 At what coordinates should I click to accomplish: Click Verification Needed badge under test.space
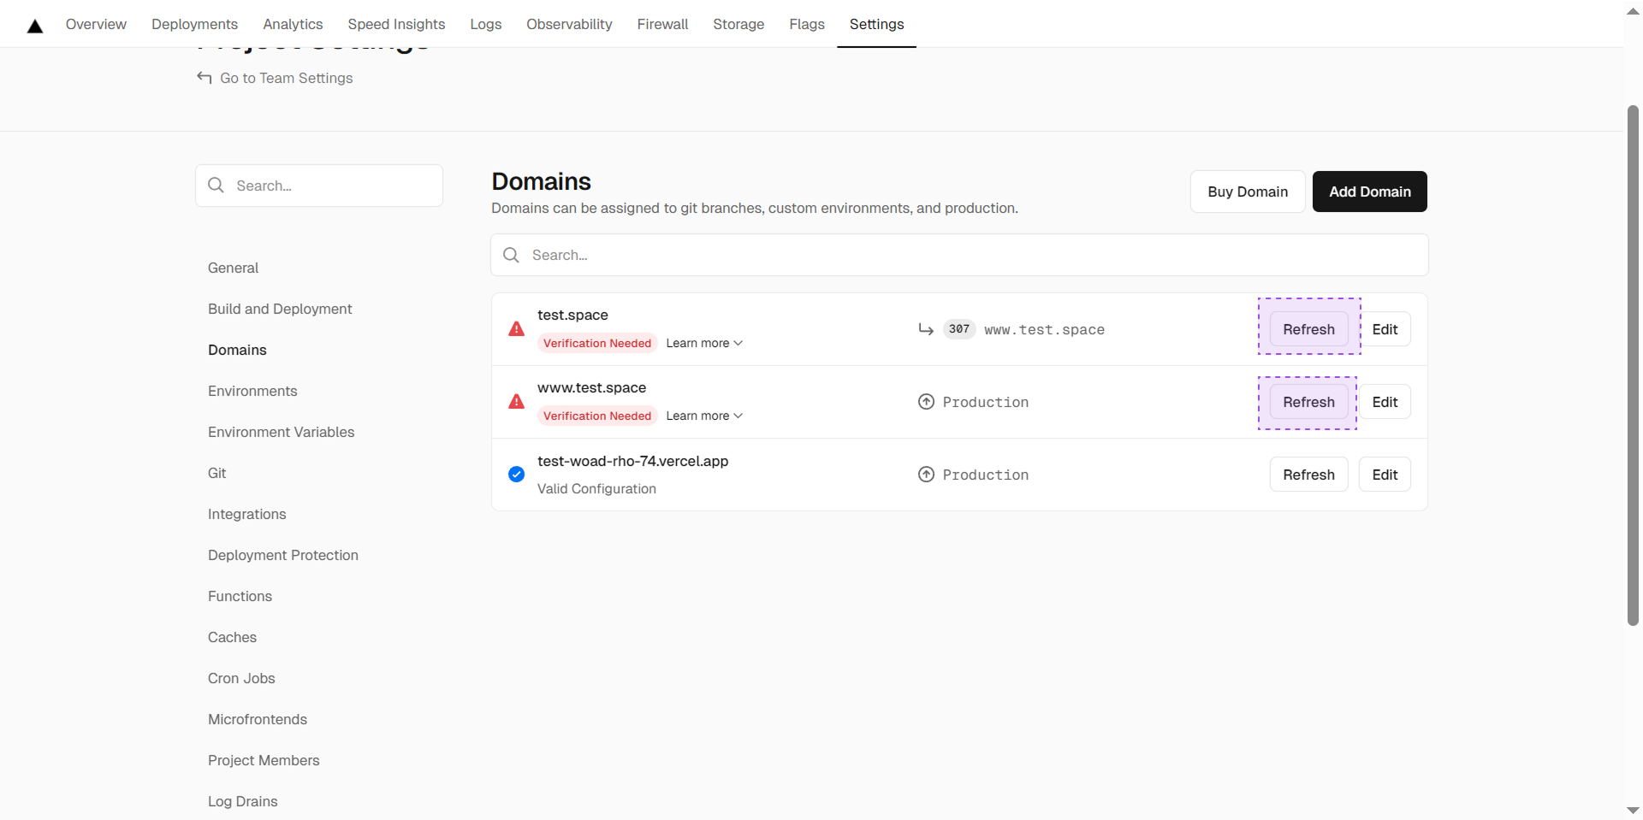point(597,343)
